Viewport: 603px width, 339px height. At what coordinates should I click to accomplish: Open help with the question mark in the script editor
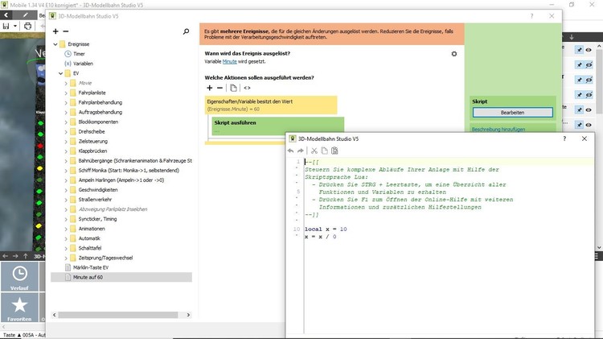point(564,138)
